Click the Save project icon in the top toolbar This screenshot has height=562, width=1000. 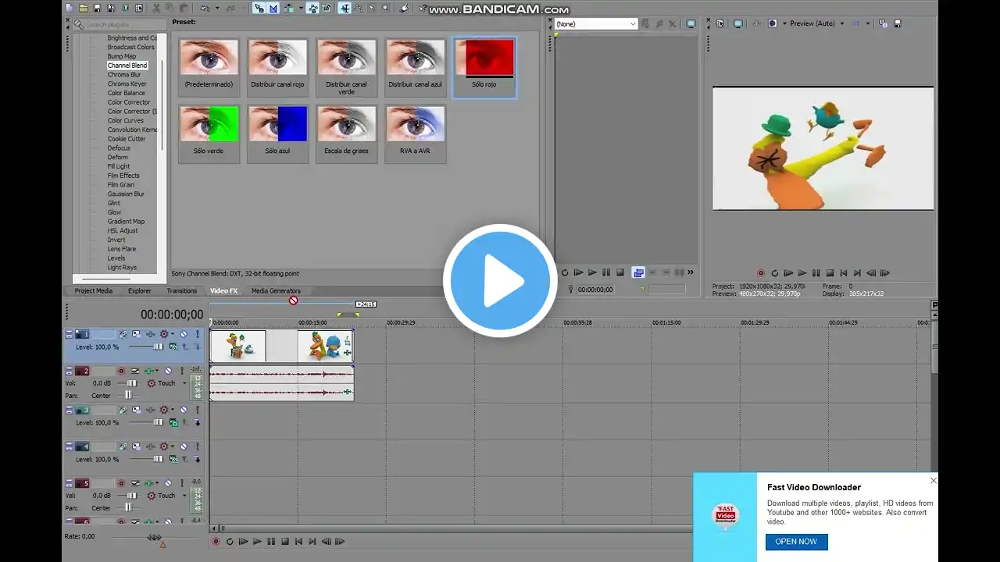[x=96, y=9]
